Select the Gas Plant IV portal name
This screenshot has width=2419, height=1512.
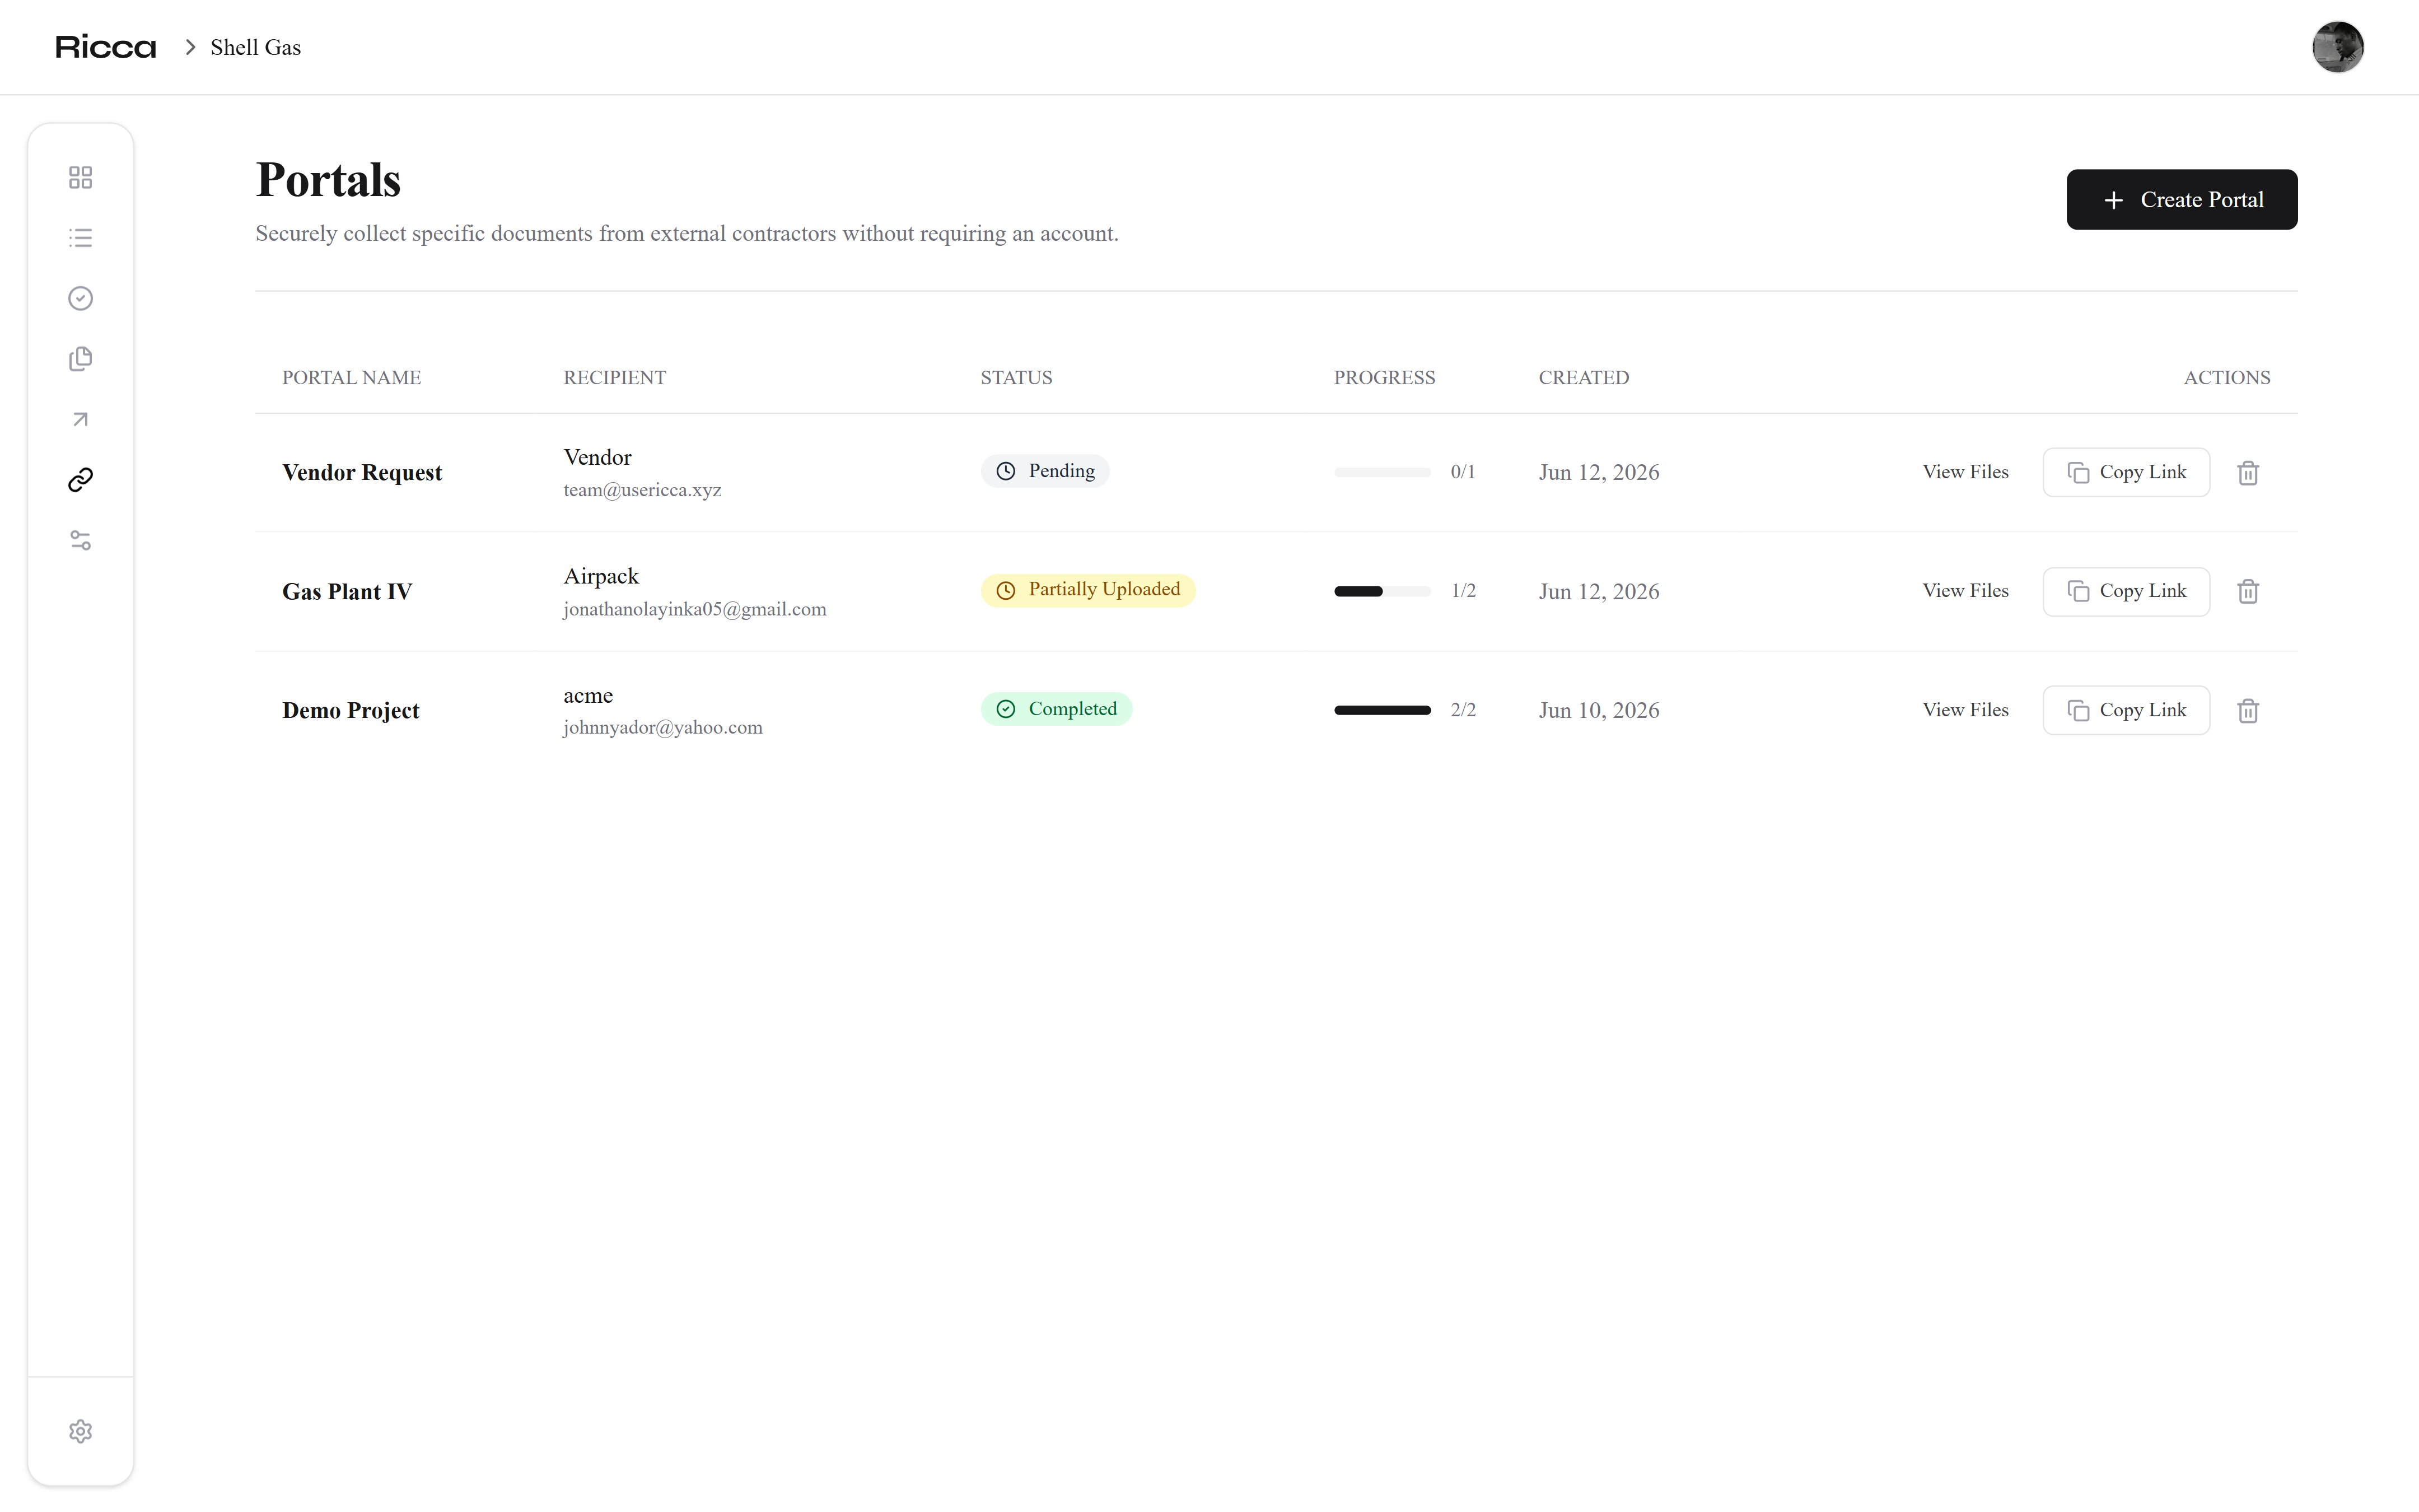pyautogui.click(x=347, y=591)
